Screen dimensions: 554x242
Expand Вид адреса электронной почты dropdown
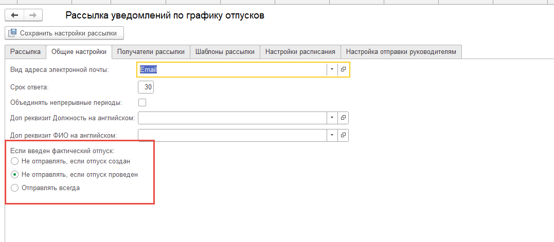(332, 70)
